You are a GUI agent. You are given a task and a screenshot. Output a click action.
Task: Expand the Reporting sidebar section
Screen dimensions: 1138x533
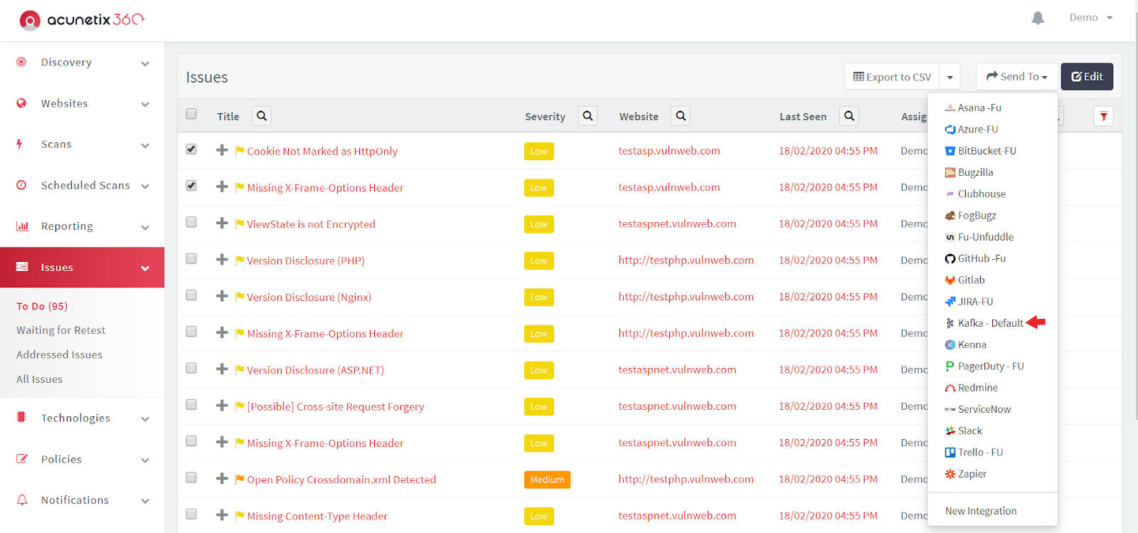(x=145, y=228)
